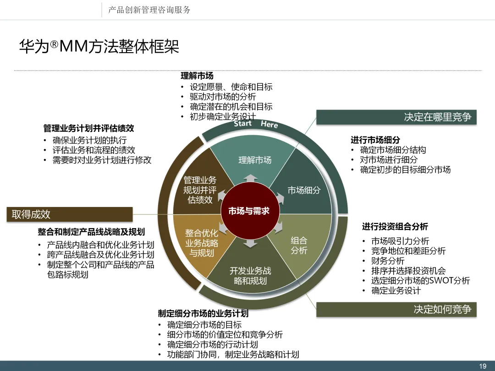Click the arrow pointing toward 组合分析
This screenshot has width=495, height=371.
click(x=278, y=228)
